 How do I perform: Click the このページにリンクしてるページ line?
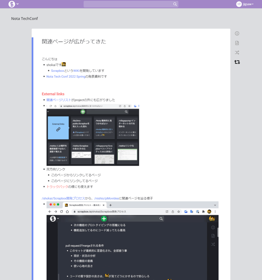[74, 181]
